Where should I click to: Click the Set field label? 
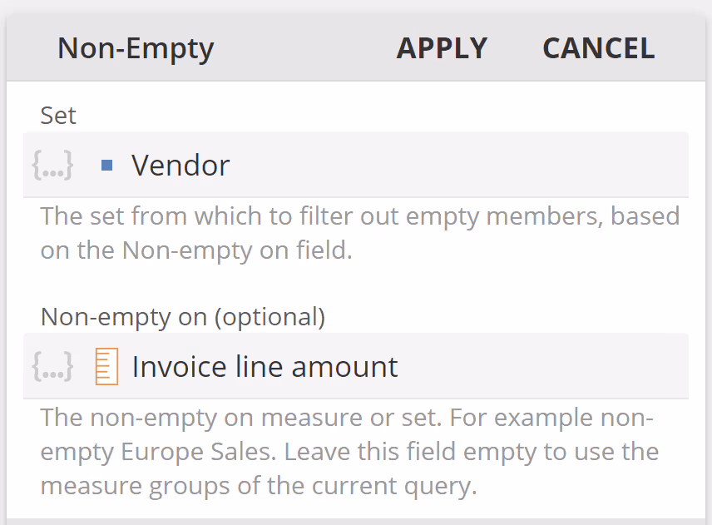coord(58,116)
